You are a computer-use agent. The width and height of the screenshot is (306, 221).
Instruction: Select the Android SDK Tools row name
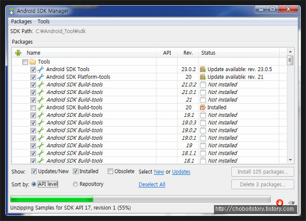68,69
